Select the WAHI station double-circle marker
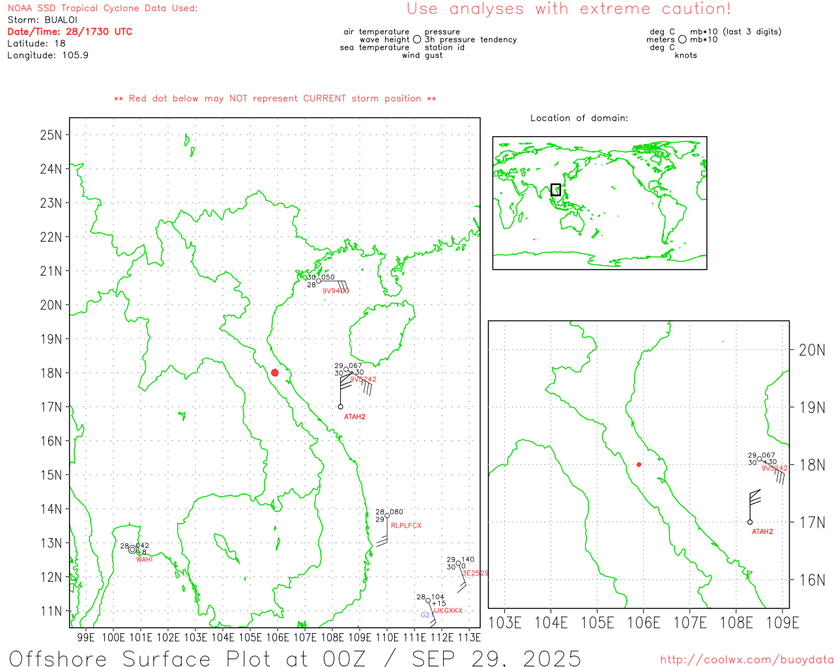834x667 pixels. [x=133, y=550]
